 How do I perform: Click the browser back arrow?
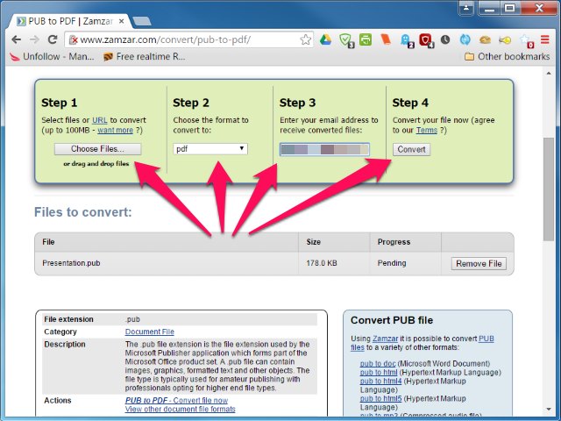[x=17, y=39]
